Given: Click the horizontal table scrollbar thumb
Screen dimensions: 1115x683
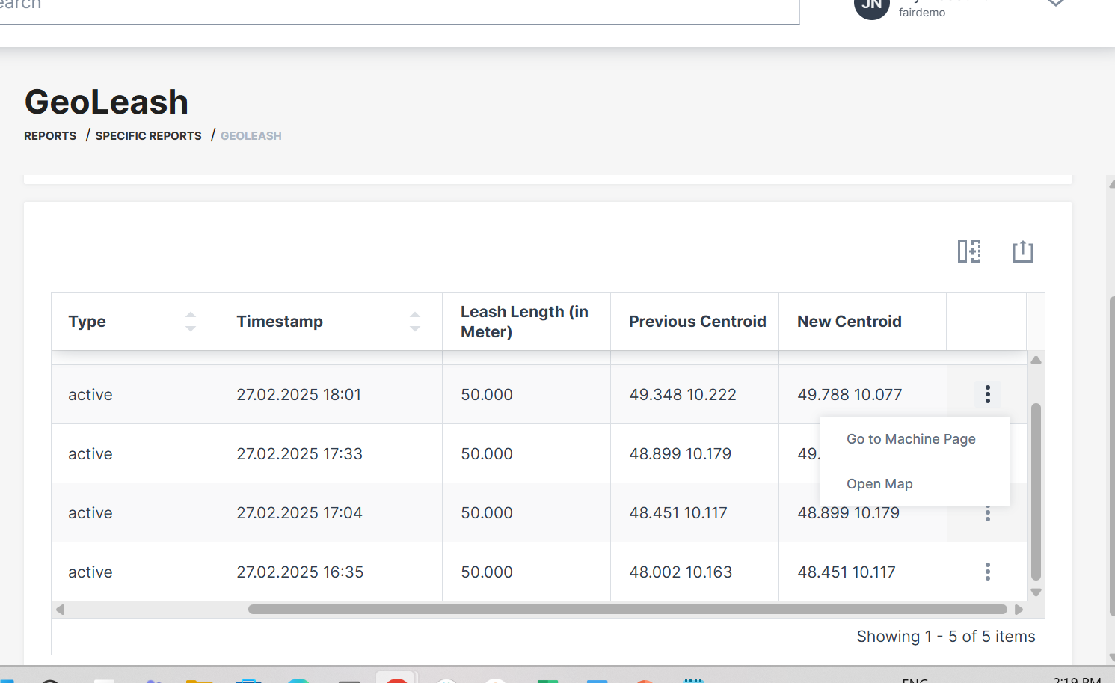Looking at the screenshot, I should pos(627,610).
